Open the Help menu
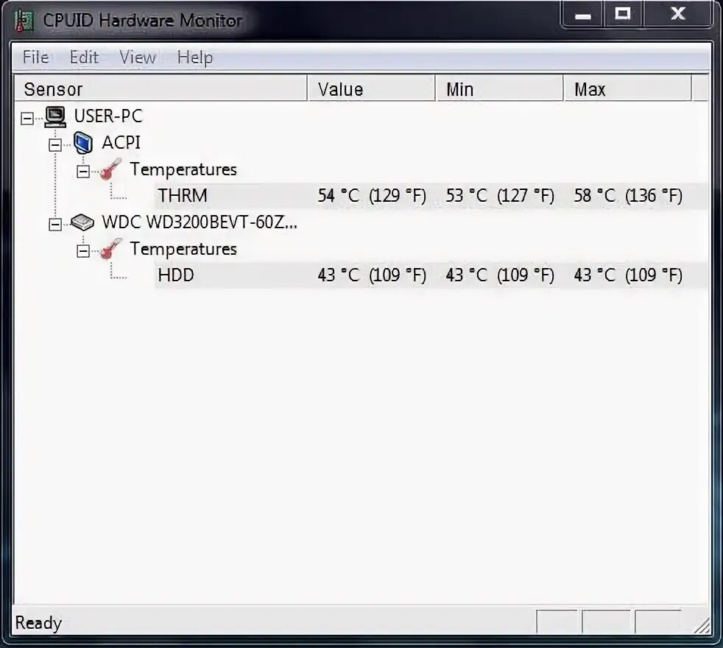This screenshot has height=648, width=723. [x=195, y=57]
